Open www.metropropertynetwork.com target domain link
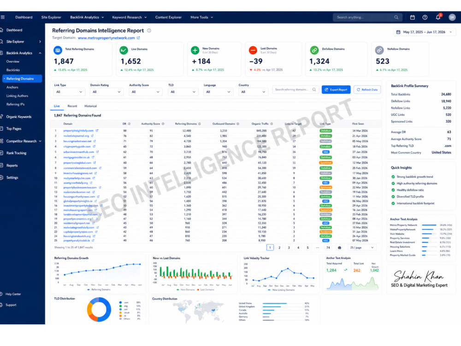The image size is (461, 346). click(106, 38)
